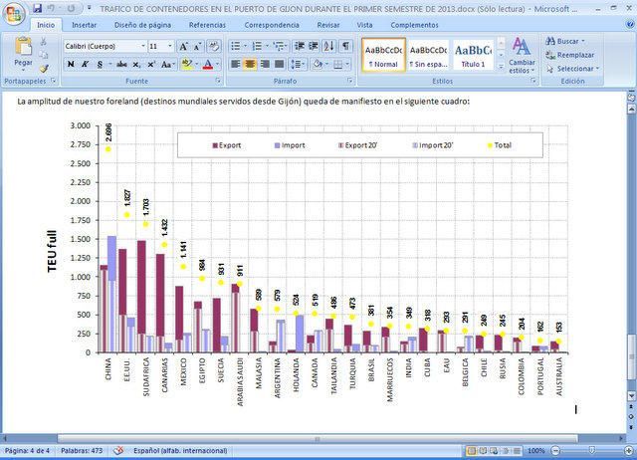This screenshot has width=637, height=460.
Task: Open the Inicio ribbon tab
Action: 46,25
